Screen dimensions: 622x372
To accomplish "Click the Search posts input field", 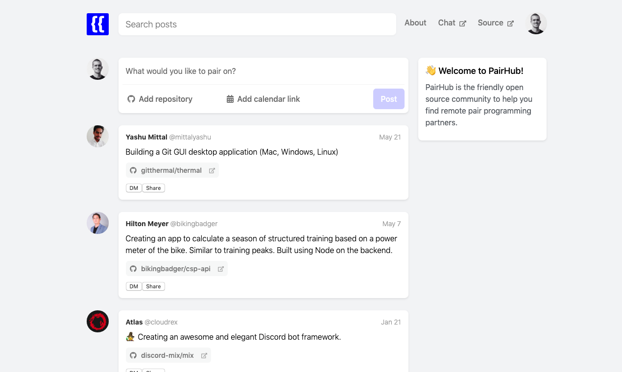I will coord(257,24).
